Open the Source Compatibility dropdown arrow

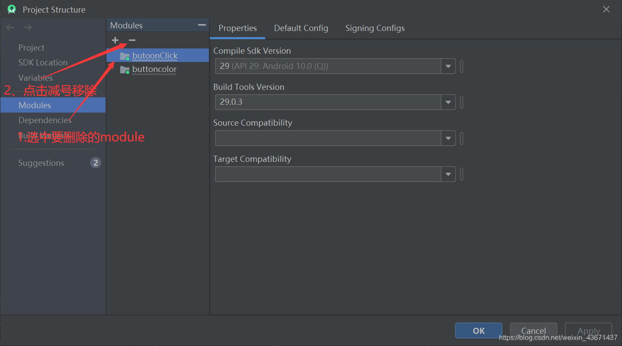(x=448, y=138)
